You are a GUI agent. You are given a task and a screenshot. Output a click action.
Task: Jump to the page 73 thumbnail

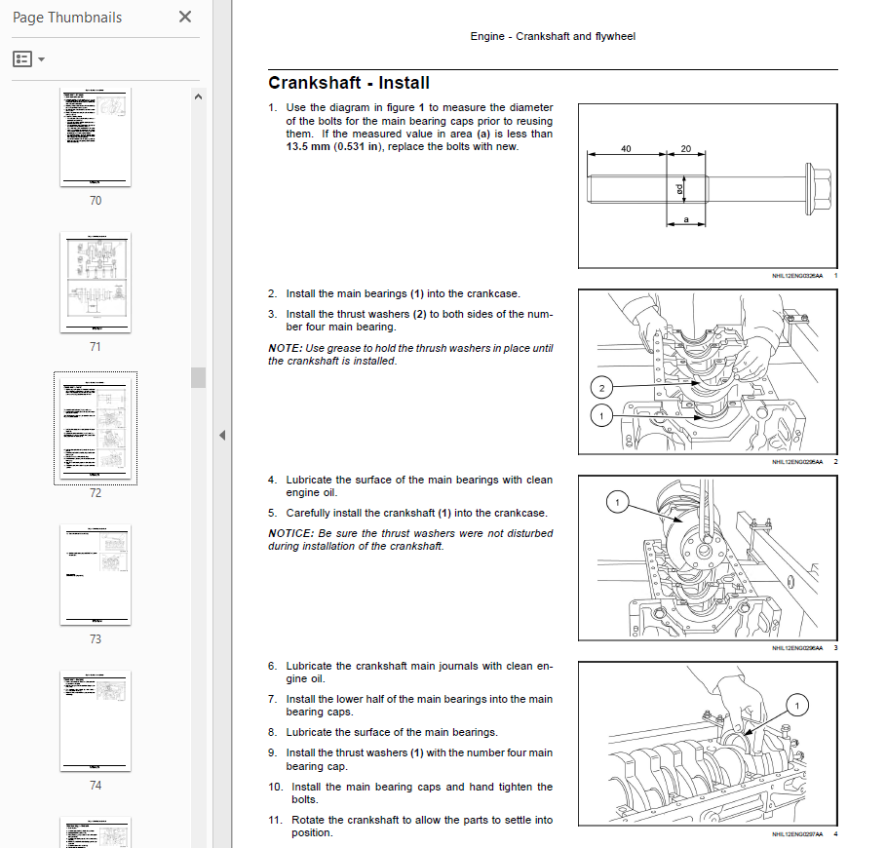click(96, 575)
